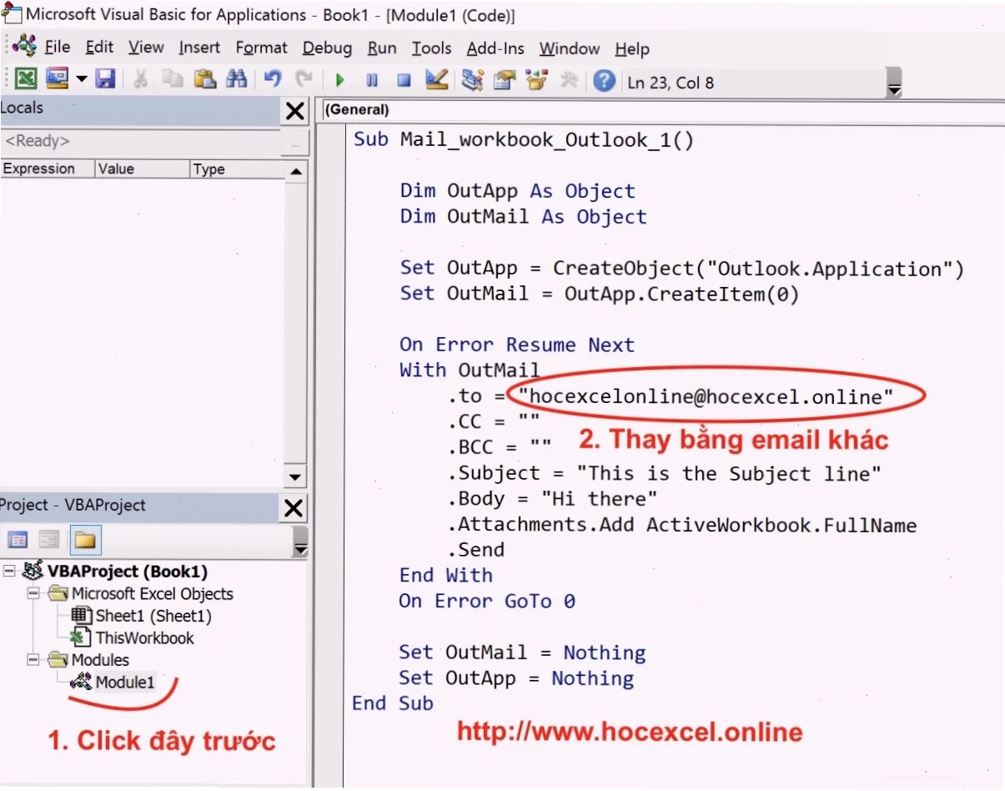This screenshot has height=791, width=1005.
Task: Click the .Subject line in code
Action: pos(666,473)
